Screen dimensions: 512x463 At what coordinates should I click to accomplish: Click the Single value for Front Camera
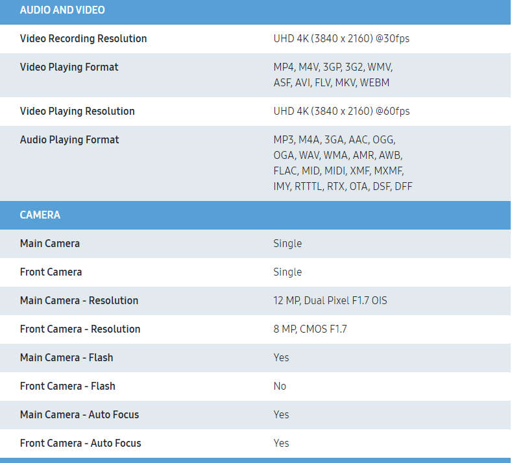(x=287, y=272)
